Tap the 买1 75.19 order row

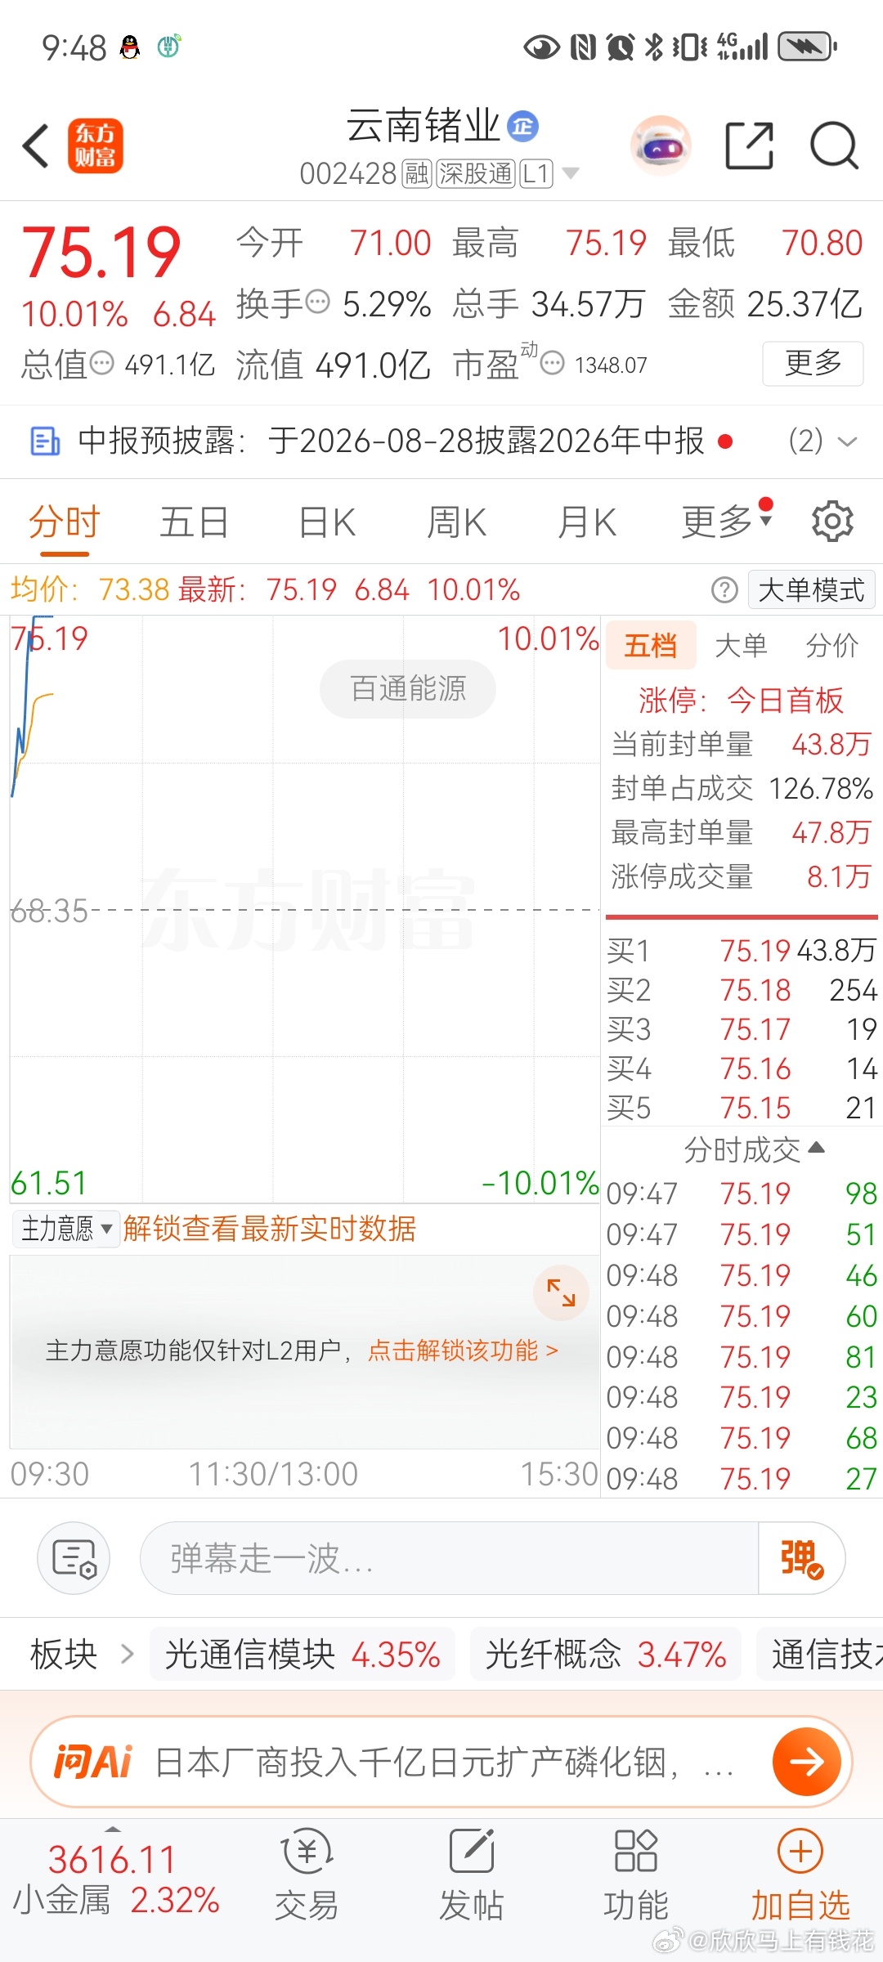pyautogui.click(x=742, y=950)
